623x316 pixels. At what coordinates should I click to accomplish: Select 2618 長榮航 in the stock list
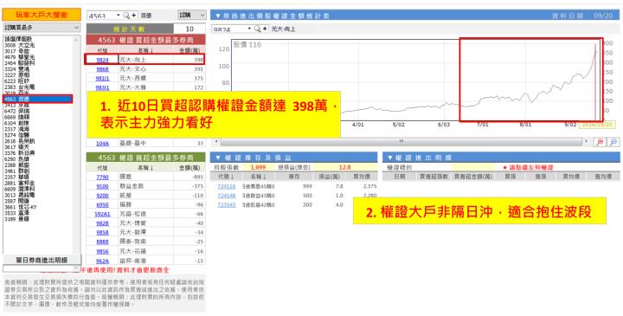tap(38, 141)
